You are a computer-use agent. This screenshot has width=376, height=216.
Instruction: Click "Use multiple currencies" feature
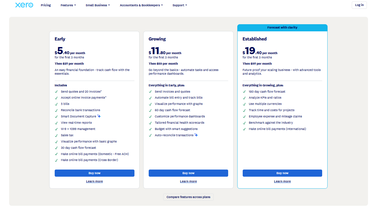coord(265,104)
